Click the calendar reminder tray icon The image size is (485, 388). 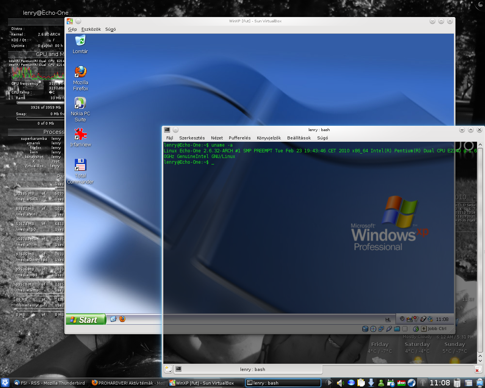coord(391,383)
